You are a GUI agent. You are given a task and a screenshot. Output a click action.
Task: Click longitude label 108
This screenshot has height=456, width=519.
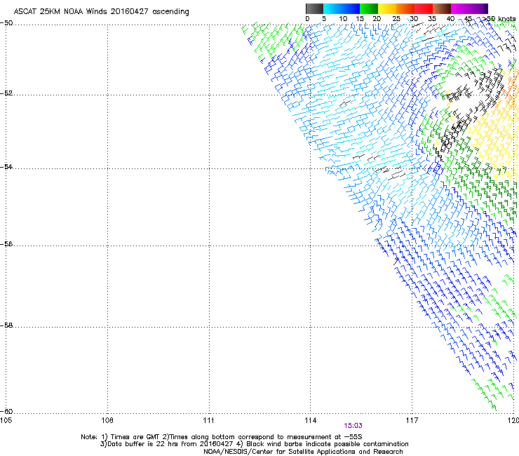pos(107,420)
